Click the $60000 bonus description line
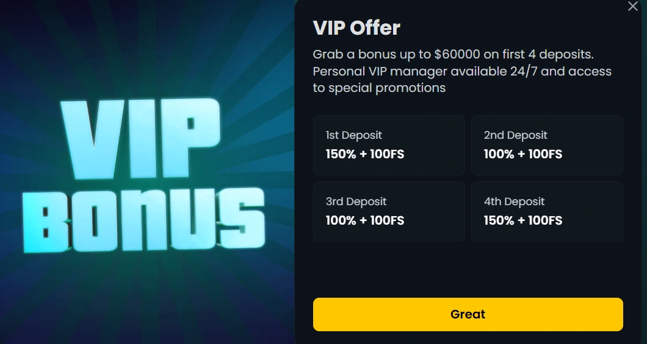Viewport: 647px width, 344px height. [x=453, y=54]
